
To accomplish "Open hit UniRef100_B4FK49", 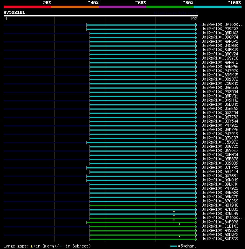I will point(220,50).
